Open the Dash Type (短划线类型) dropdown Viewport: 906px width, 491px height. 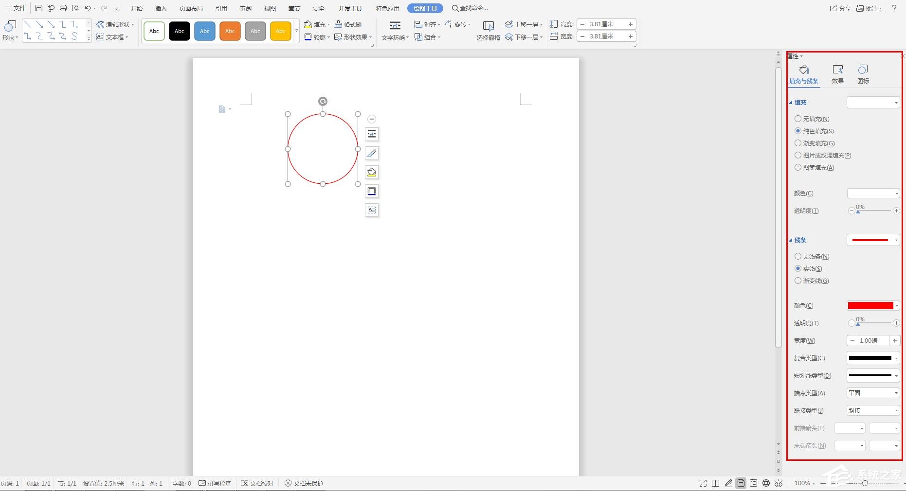tap(873, 375)
